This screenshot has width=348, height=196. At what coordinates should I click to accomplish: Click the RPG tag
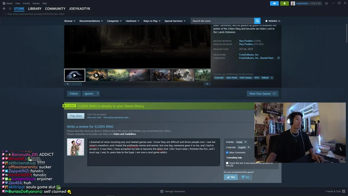[257, 78]
